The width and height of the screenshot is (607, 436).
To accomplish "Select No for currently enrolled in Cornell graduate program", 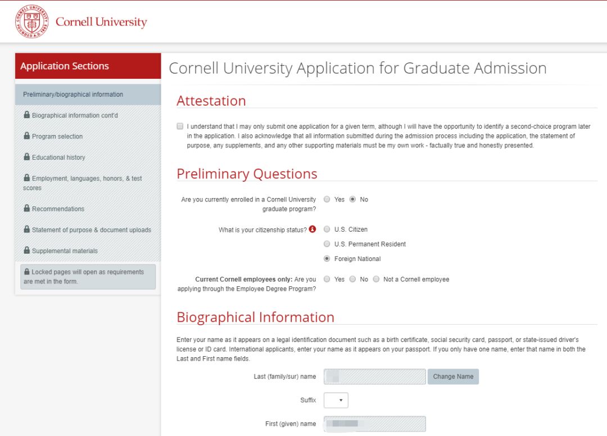I will (352, 199).
